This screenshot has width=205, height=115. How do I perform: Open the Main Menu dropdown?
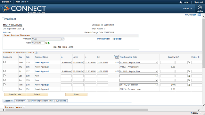pyautogui.click(x=22, y=2)
